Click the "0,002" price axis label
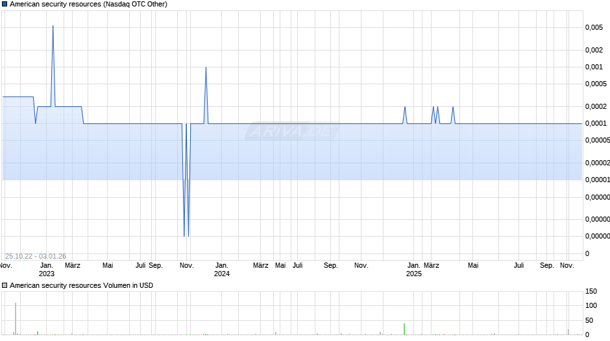The width and height of the screenshot is (610, 341). click(x=594, y=50)
